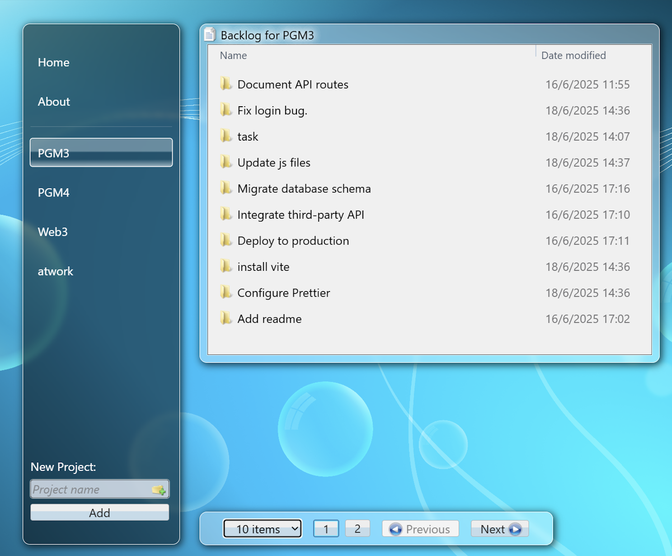Sort the list by Name column header

[x=233, y=56]
